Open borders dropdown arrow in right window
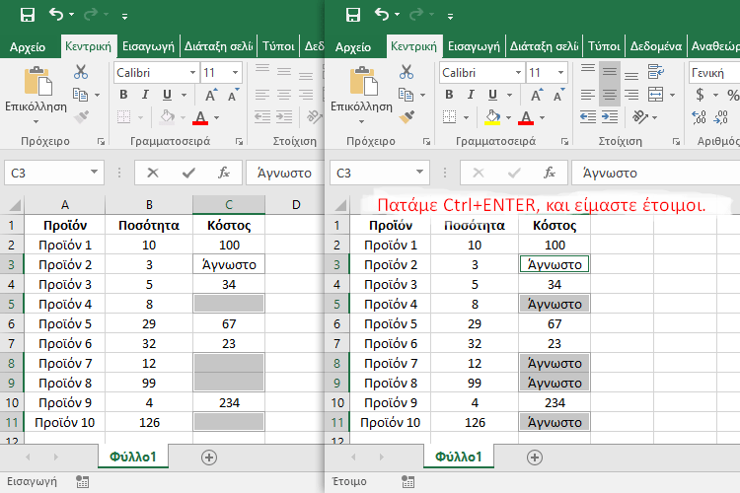This screenshot has height=493, width=740. (x=467, y=117)
